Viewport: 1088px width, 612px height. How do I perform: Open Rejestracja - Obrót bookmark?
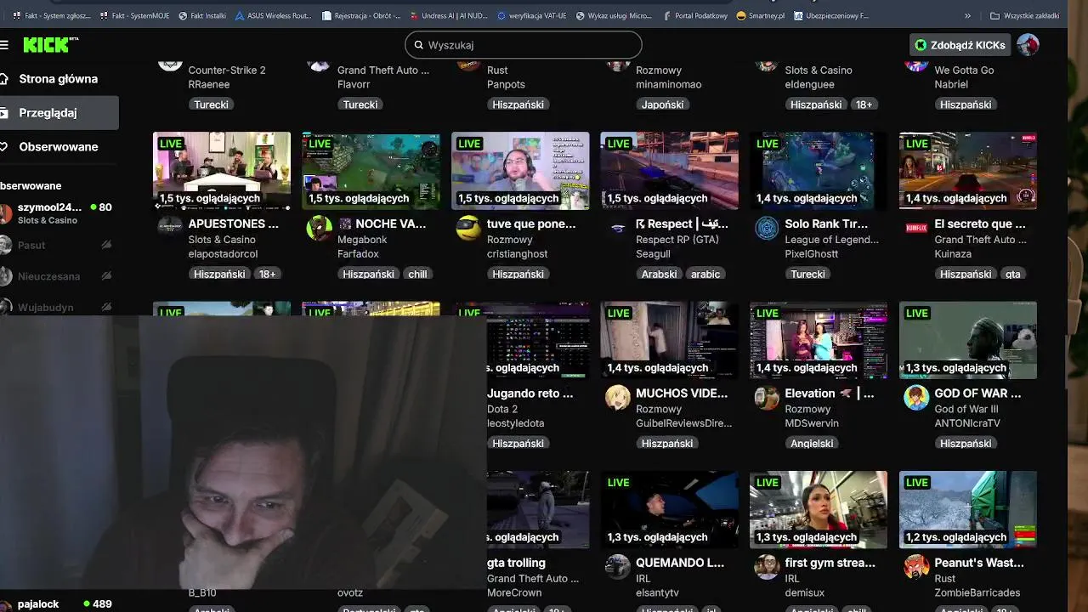pos(361,15)
